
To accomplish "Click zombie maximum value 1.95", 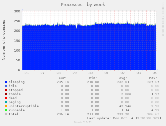I will 155,94.
